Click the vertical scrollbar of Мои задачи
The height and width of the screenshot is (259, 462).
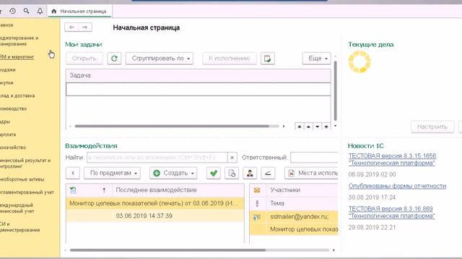coord(335,91)
